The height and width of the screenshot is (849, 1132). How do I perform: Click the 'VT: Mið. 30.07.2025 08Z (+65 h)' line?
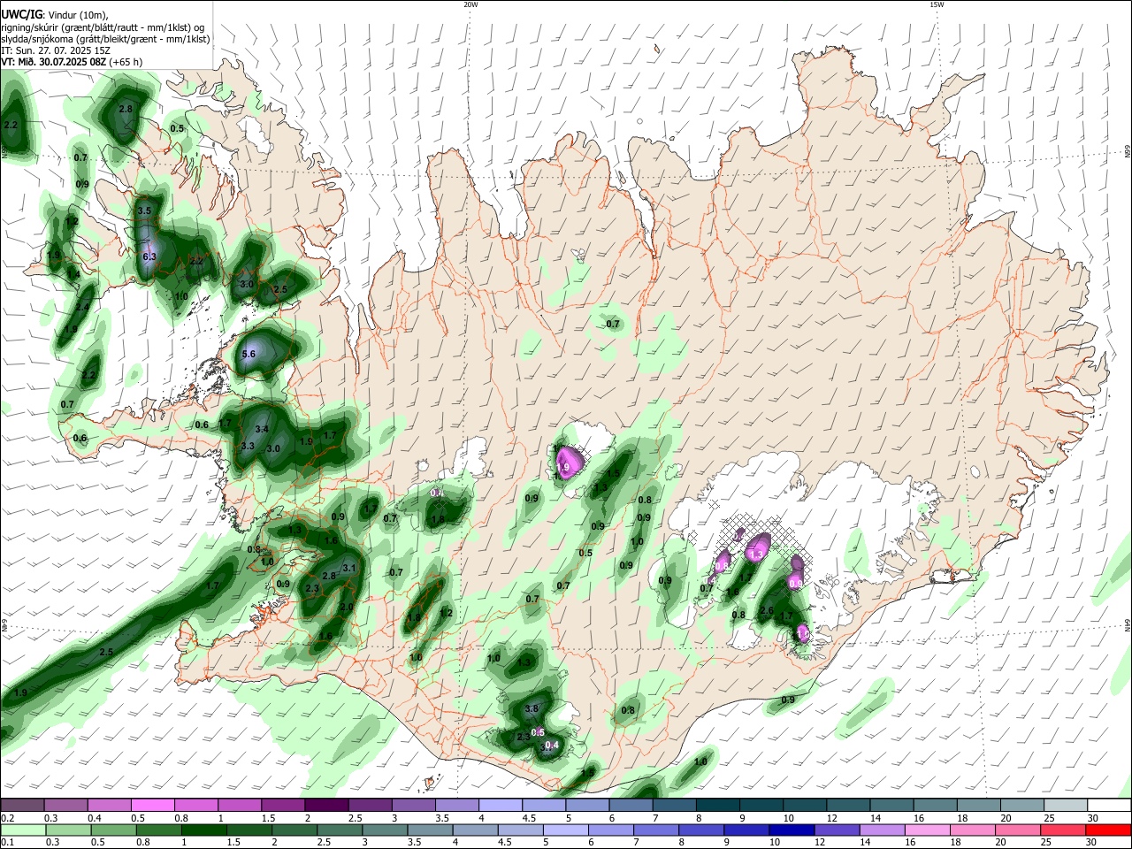72,62
